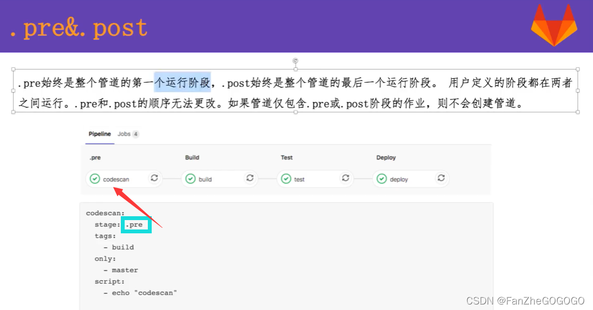This screenshot has height=310, width=593.
Task: Click the ".pre" stage value in YAML
Action: click(134, 225)
